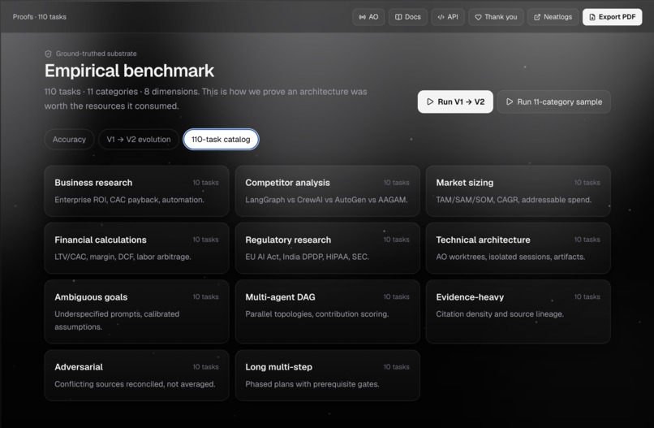The image size is (654, 428).
Task: Open the Multi-agent DAG card
Action: click(328, 312)
